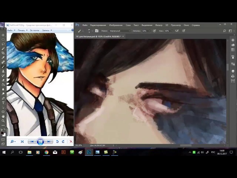Change screen mode at toolbar bottom
Screen dimensions: 237x178
(3, 144)
